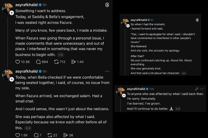
Task: Open the asyrafkhalid username on the 10h post
Action: (x=136, y=89)
